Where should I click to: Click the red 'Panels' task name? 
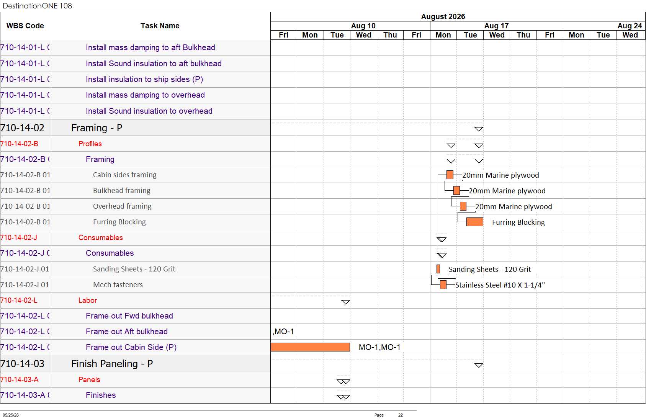(x=89, y=379)
